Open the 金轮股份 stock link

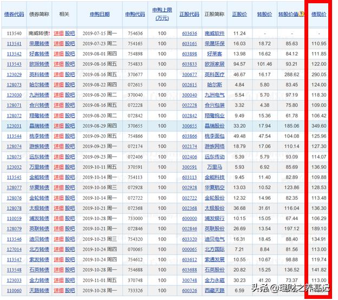(x=214, y=198)
